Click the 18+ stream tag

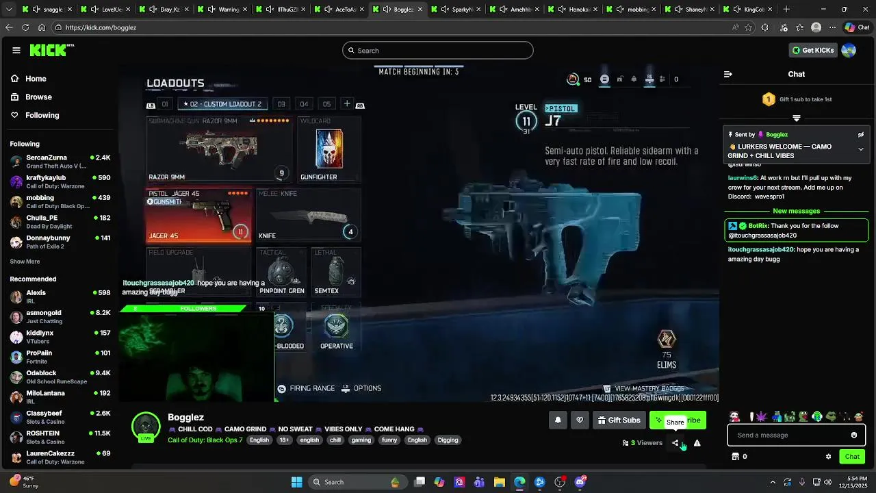point(284,440)
